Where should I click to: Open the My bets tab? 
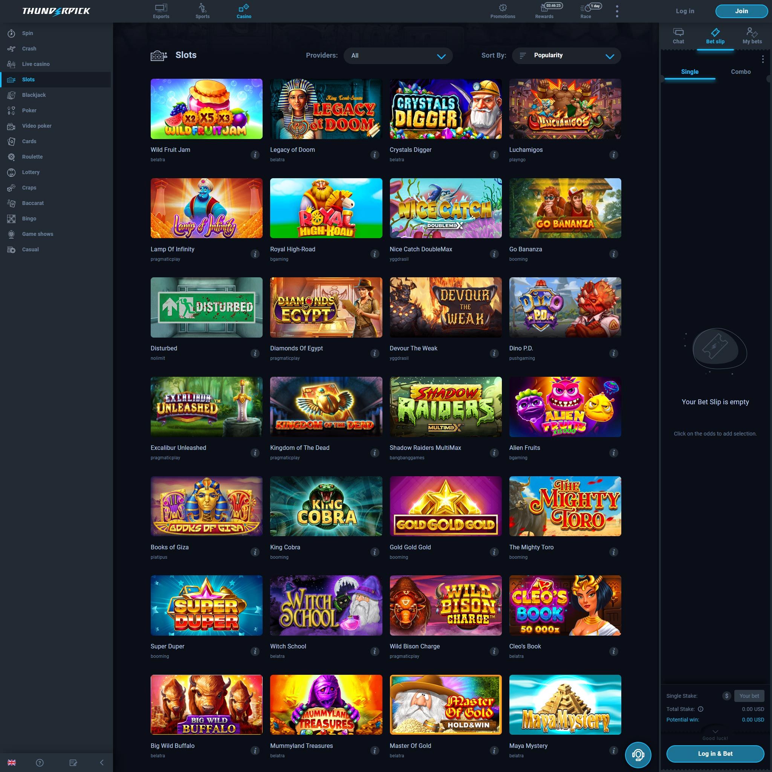pos(752,36)
